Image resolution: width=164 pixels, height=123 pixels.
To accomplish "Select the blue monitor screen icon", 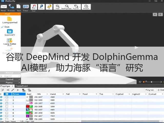I will tap(26, 7).
